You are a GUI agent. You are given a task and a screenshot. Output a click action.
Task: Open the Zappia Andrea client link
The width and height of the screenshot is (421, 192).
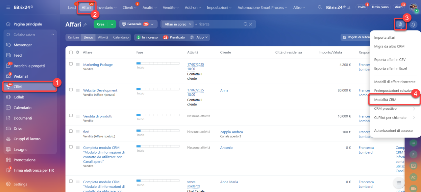click(x=232, y=132)
